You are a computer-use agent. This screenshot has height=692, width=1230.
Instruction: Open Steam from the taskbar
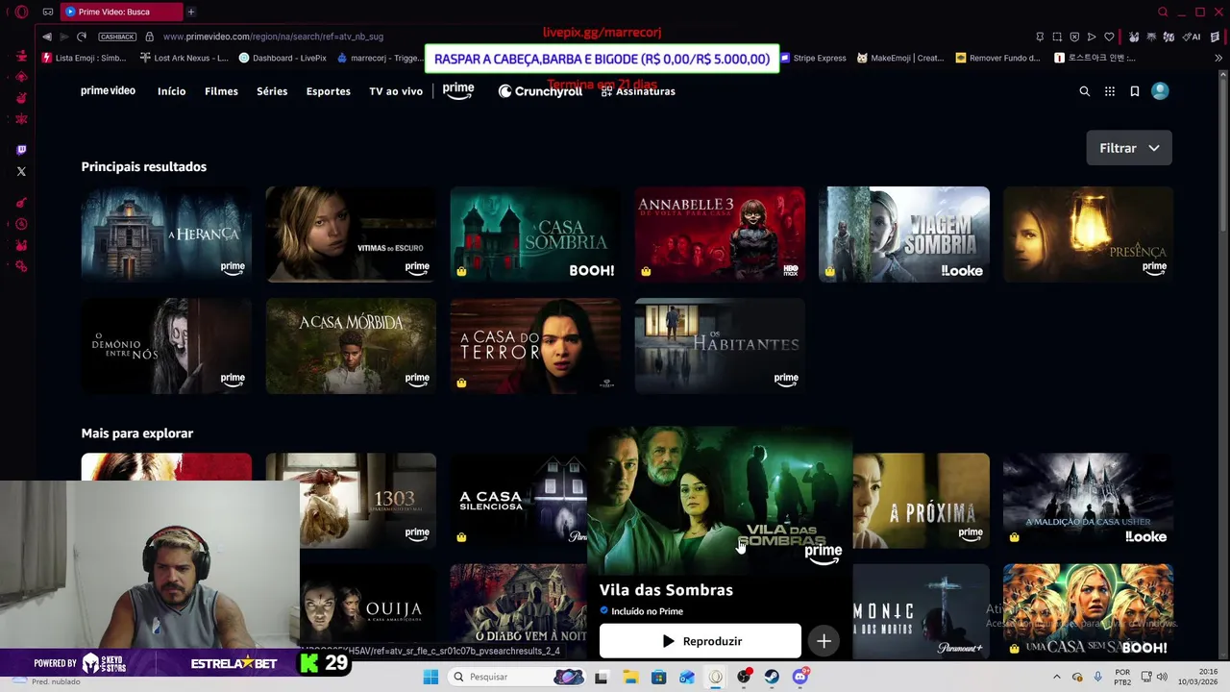pos(772,677)
